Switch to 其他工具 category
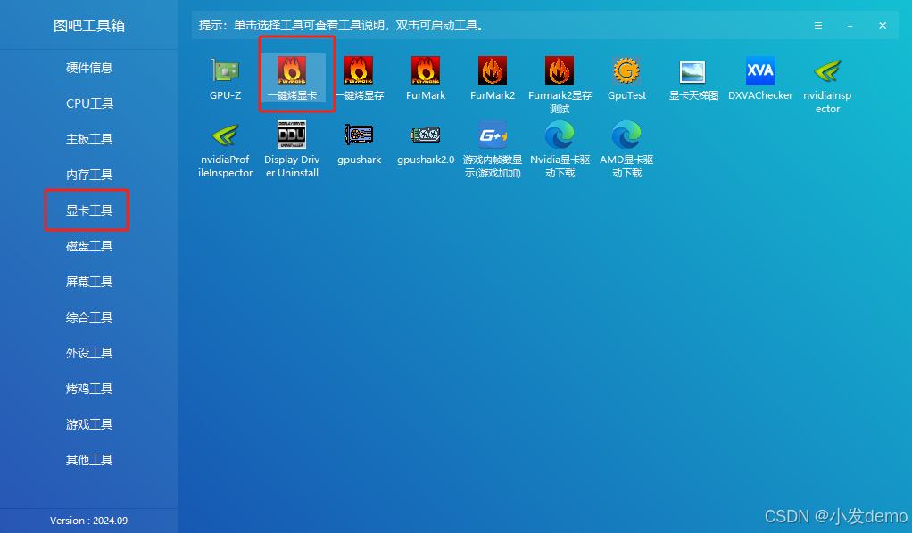Image resolution: width=912 pixels, height=533 pixels. click(x=89, y=460)
